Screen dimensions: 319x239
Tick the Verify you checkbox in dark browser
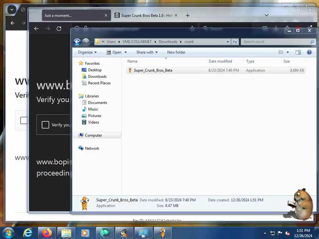(45, 125)
